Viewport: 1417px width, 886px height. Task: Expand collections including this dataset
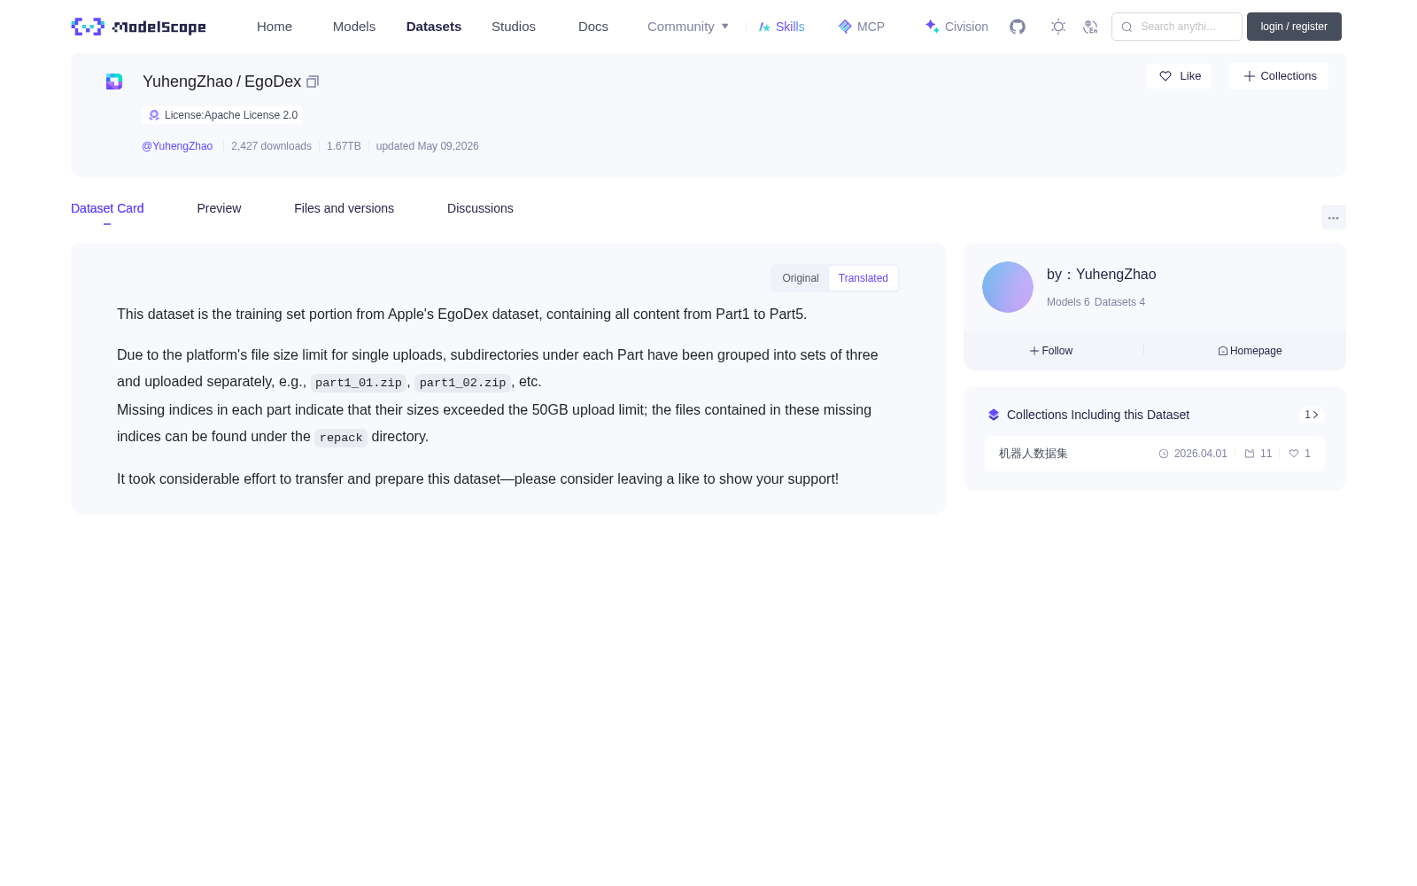1312,415
